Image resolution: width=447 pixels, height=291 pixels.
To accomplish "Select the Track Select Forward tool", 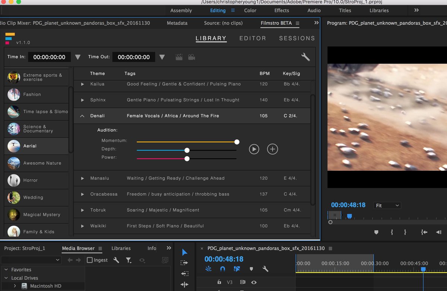I will point(184,263).
